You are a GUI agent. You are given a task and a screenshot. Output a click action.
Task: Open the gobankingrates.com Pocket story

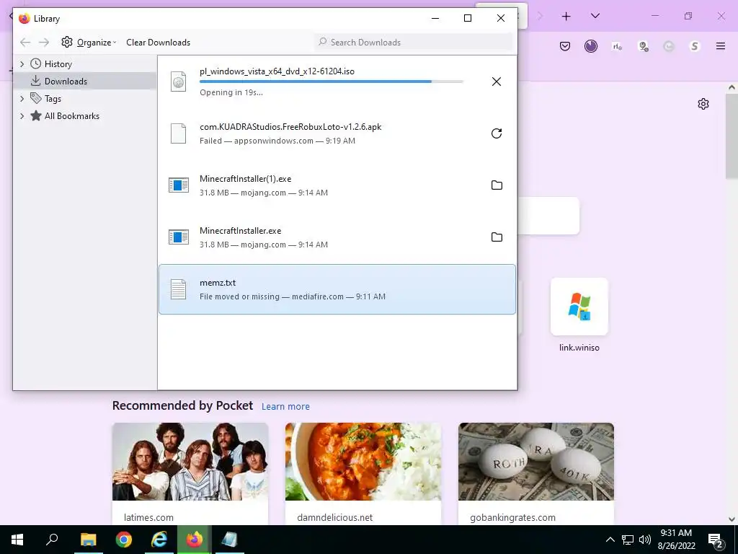(536, 473)
